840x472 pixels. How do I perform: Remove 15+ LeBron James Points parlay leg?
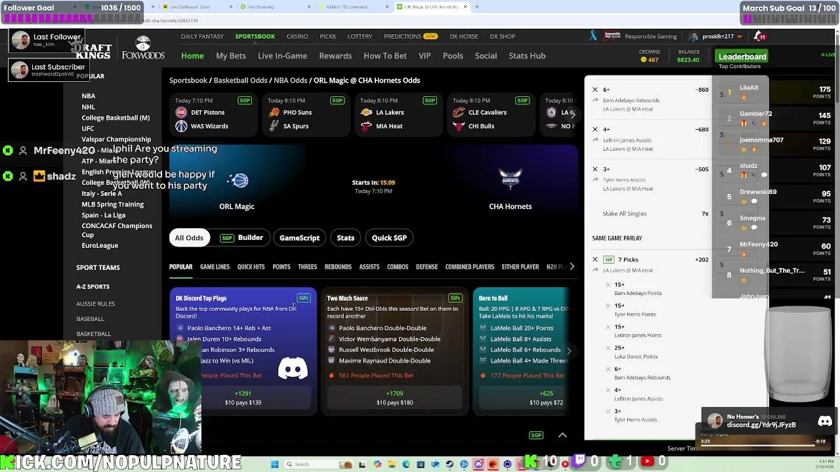tap(608, 327)
